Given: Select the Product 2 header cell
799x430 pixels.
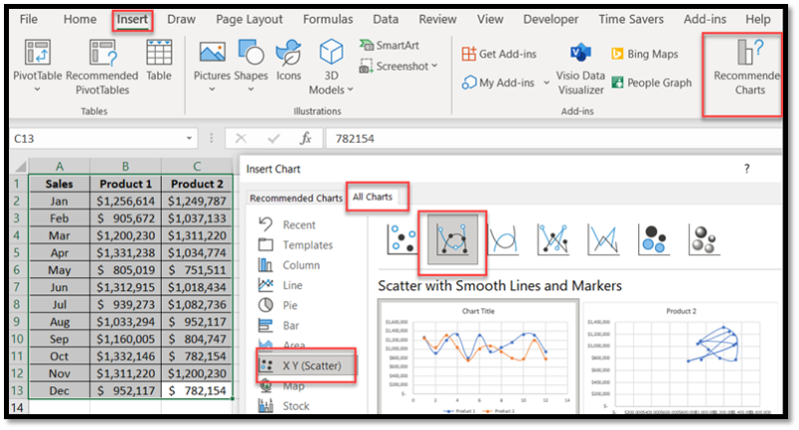Looking at the screenshot, I should (197, 184).
